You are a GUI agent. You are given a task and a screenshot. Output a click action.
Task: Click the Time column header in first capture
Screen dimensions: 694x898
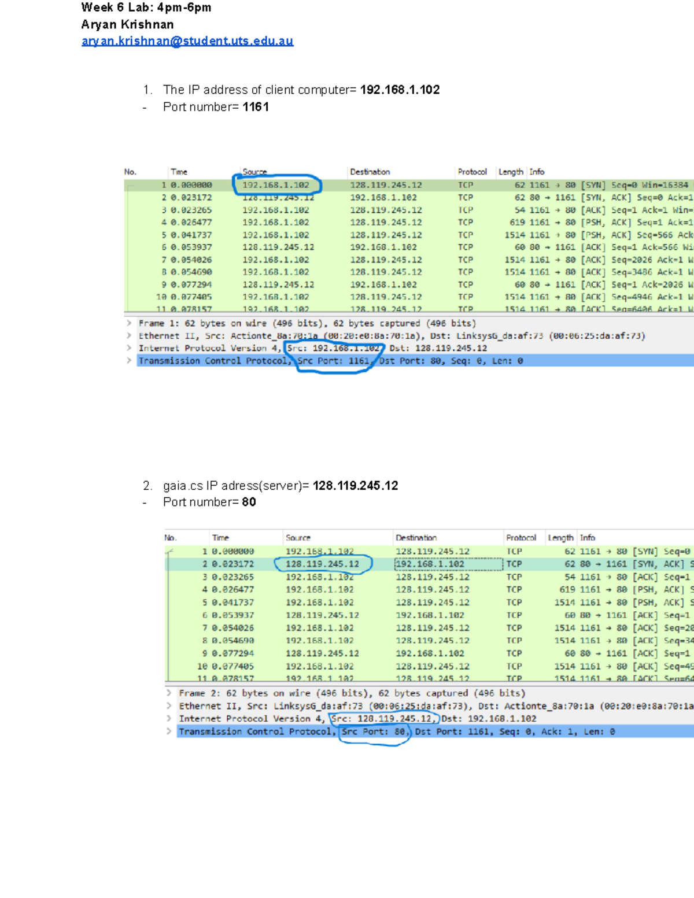pos(179,172)
